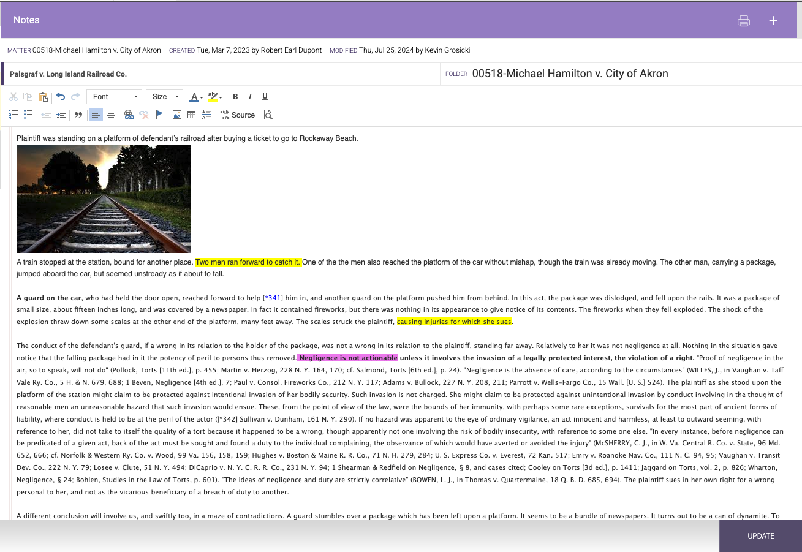Add a new note with the plus icon
This screenshot has width=802, height=552.
(773, 20)
